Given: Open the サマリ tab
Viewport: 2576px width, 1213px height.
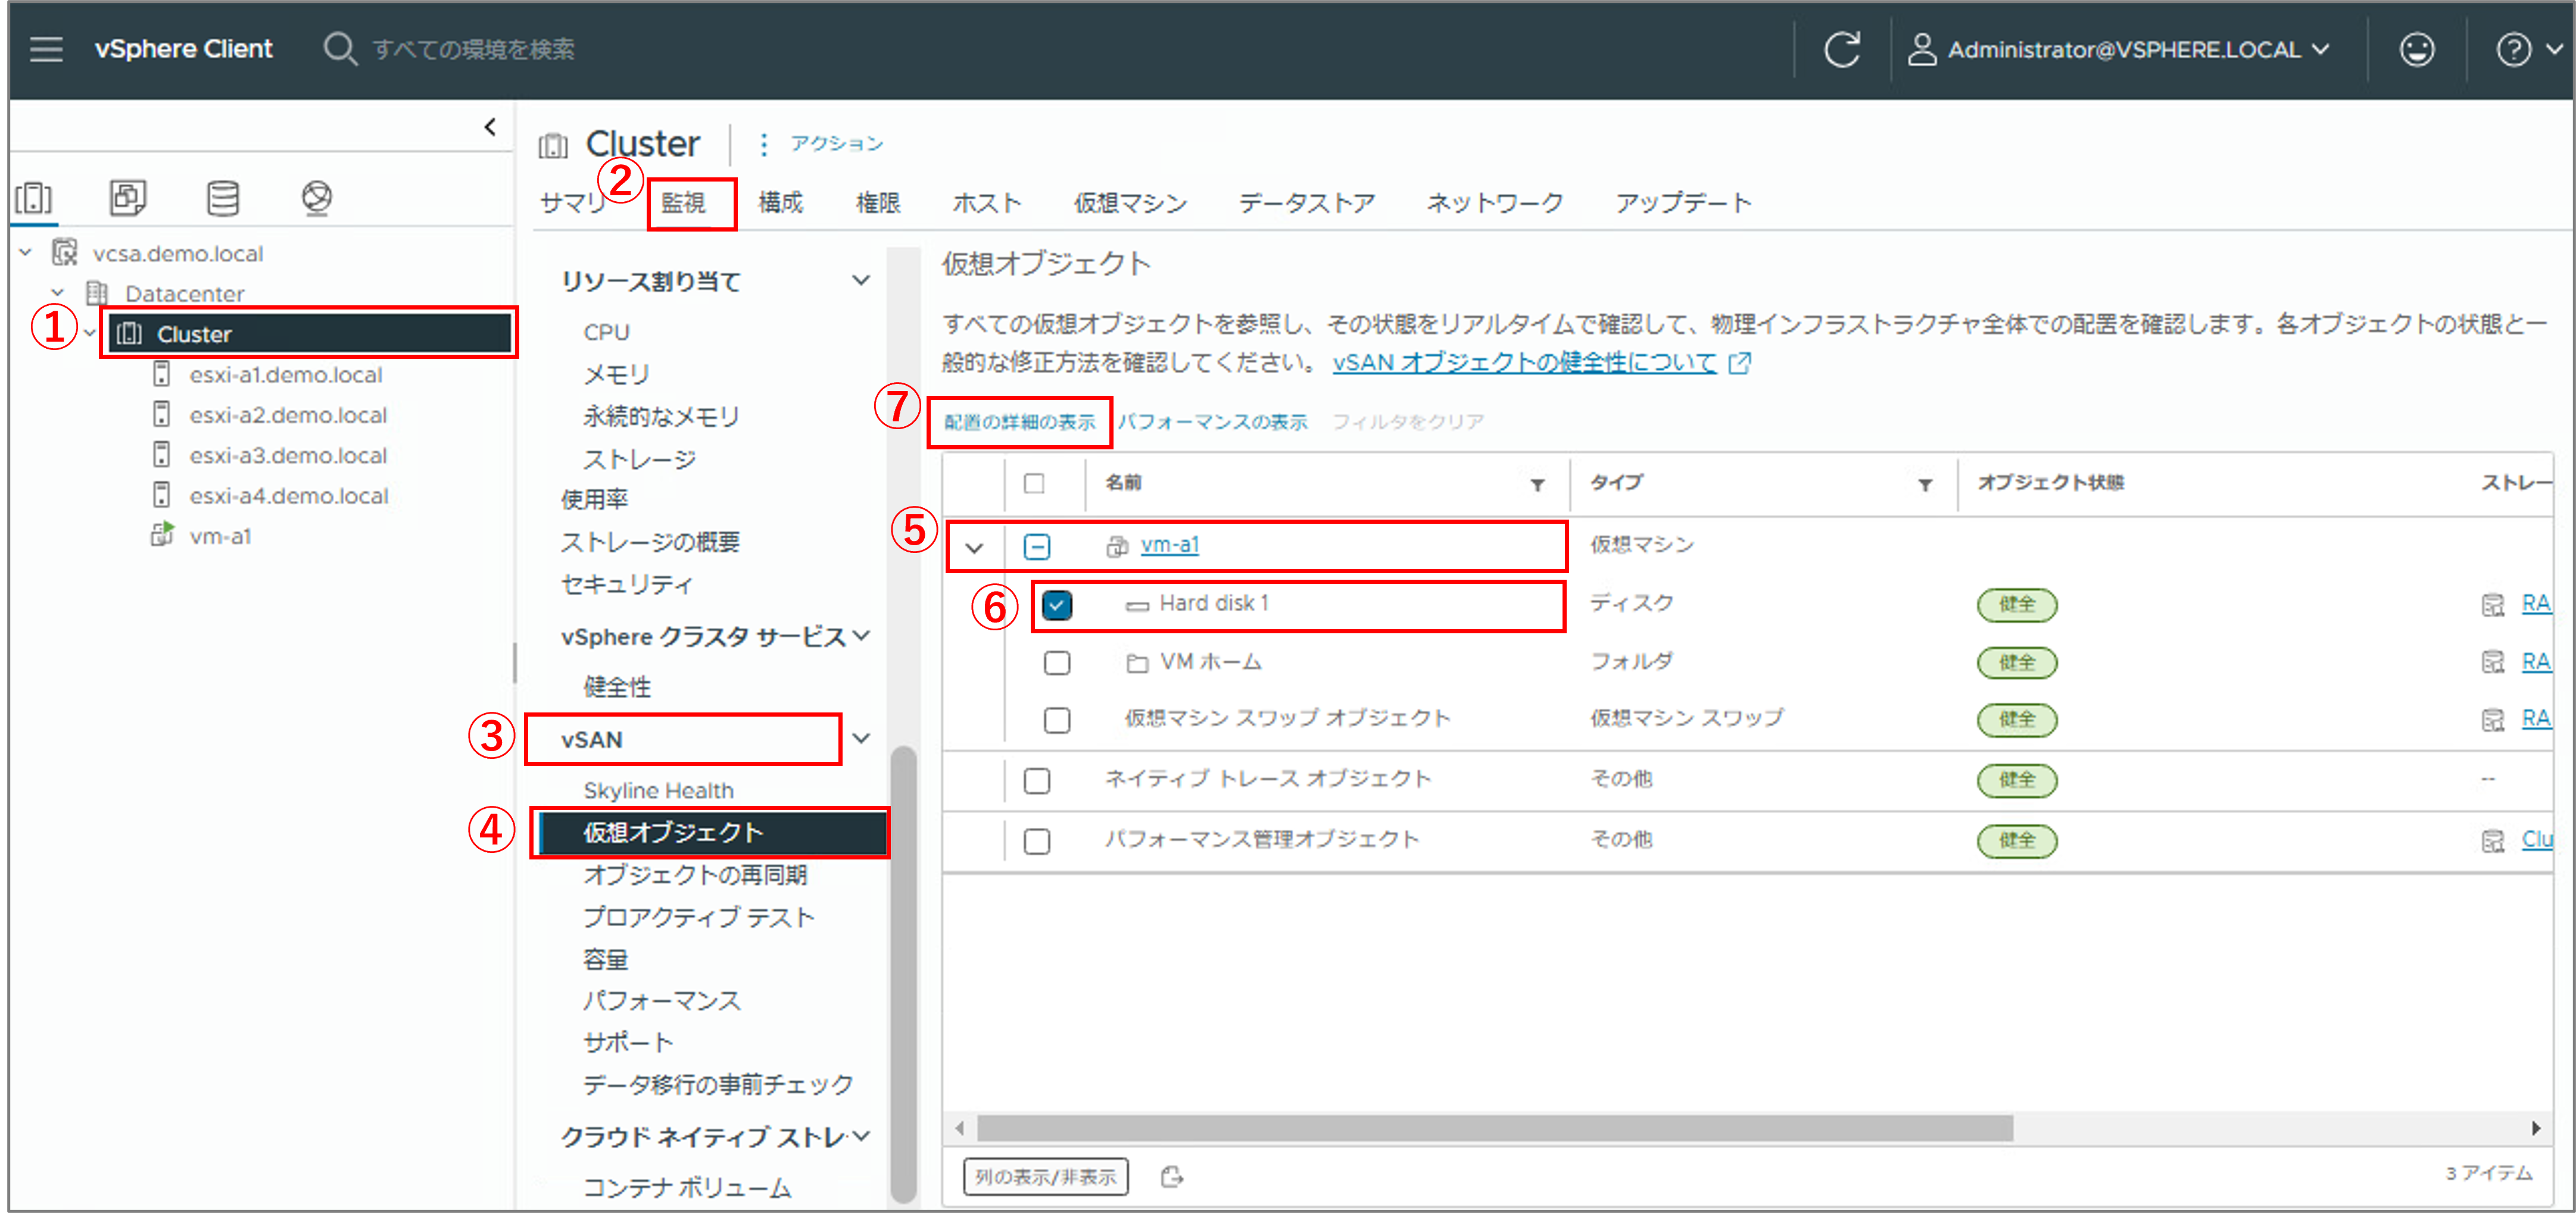Looking at the screenshot, I should (573, 203).
